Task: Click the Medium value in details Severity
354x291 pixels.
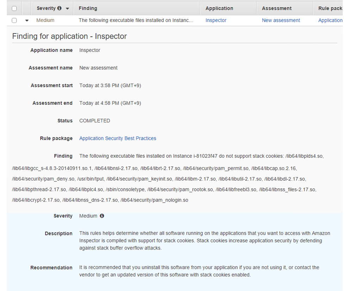Action: pos(88,216)
